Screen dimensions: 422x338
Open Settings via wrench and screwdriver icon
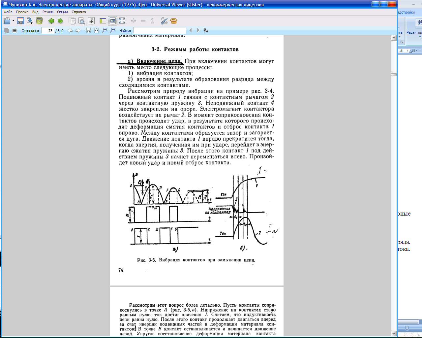coord(164,21)
